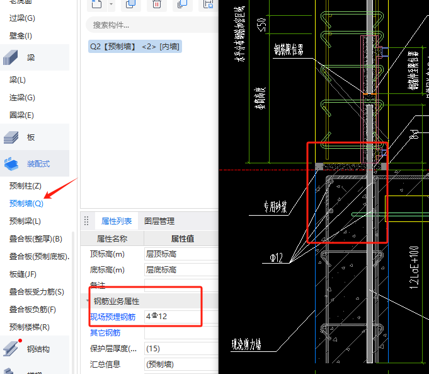Switch to the 图层管理 tab
The height and width of the screenshot is (374, 429).
[159, 221]
